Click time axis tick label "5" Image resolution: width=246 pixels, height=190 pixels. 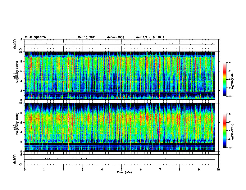(x=121, y=170)
